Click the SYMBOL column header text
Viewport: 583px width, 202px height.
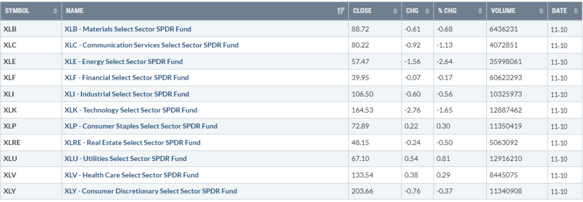[17, 11]
